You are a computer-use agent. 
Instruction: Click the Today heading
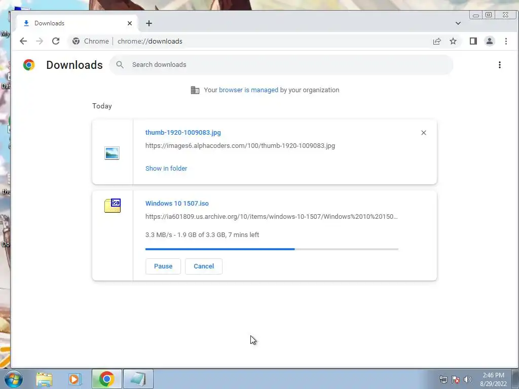pos(102,106)
